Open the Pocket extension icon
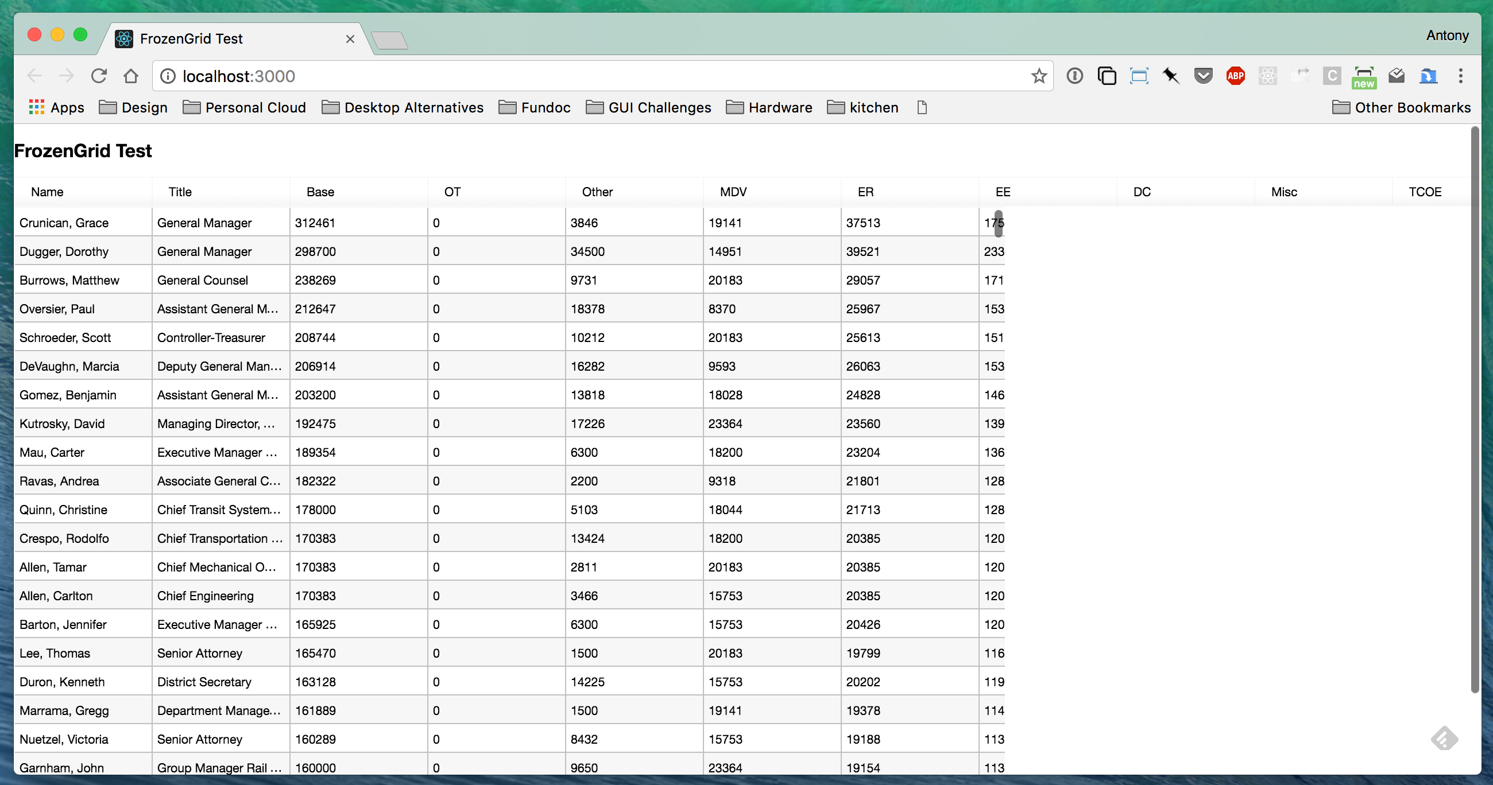The height and width of the screenshot is (785, 1493). [x=1203, y=76]
